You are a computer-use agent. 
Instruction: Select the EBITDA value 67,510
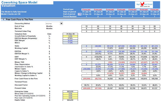(110, 52)
